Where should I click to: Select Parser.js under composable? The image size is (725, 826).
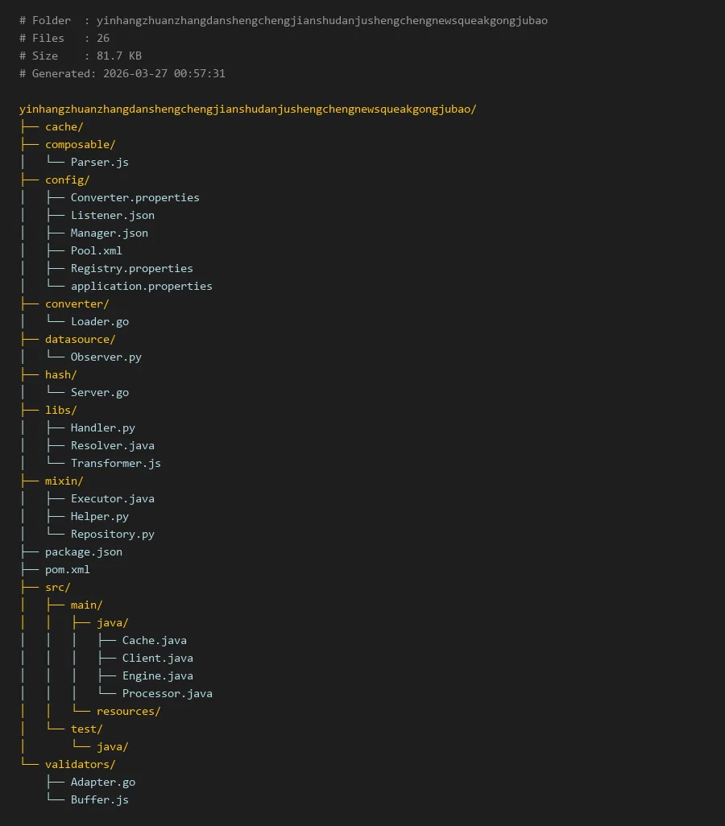point(99,162)
